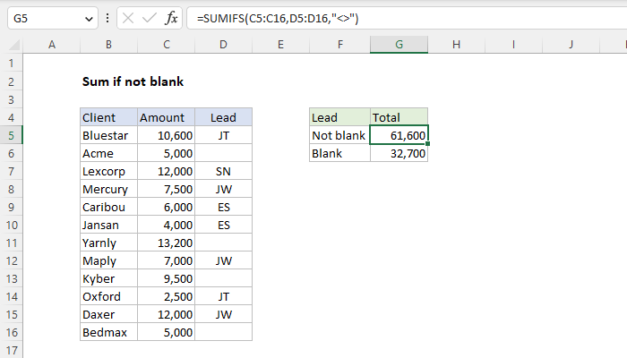
Task: Click the Lexcorp client cell
Action: coord(108,172)
